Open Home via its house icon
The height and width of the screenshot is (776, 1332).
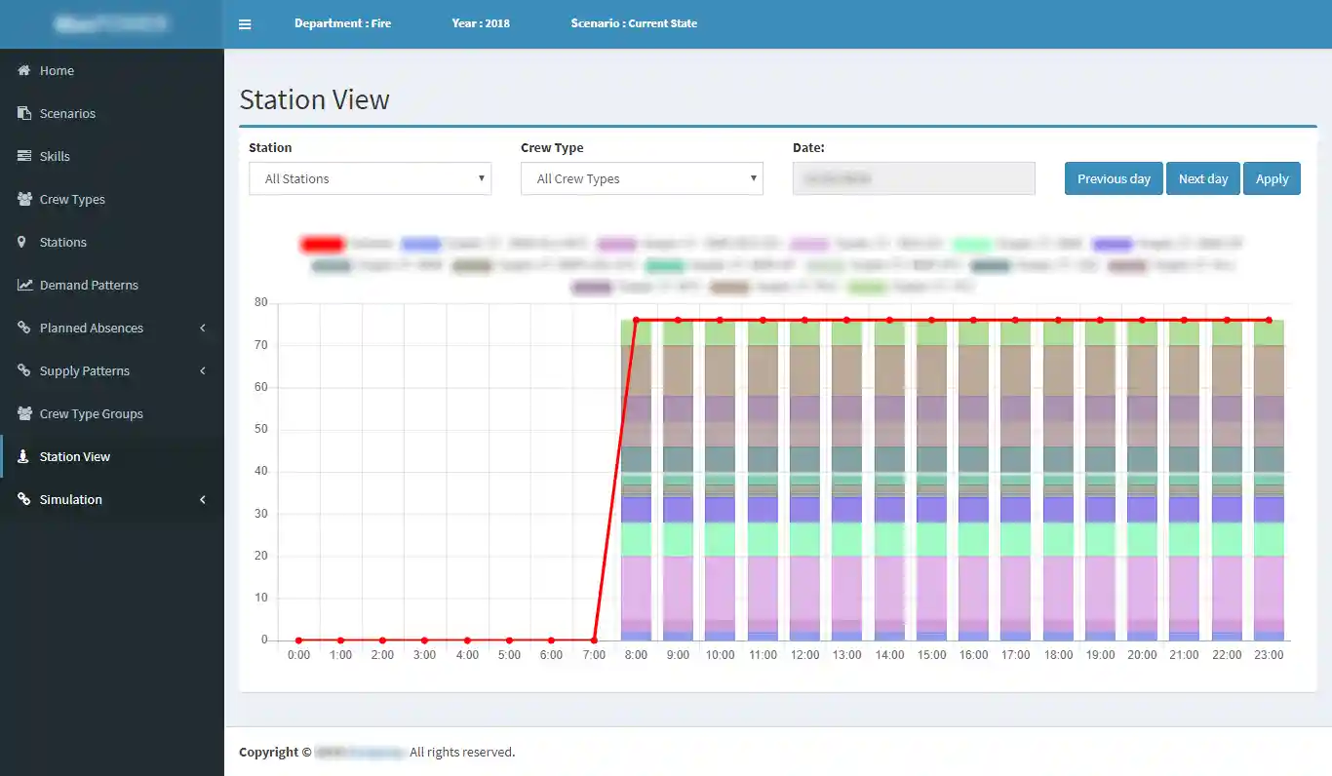[24, 71]
